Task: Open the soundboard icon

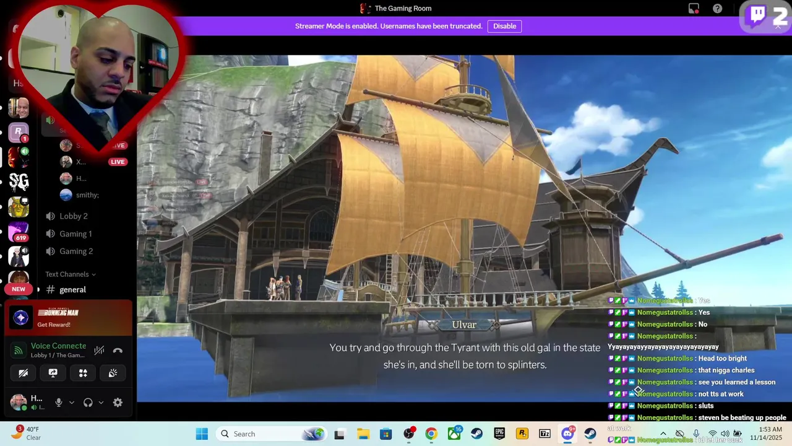Action: pyautogui.click(x=113, y=373)
